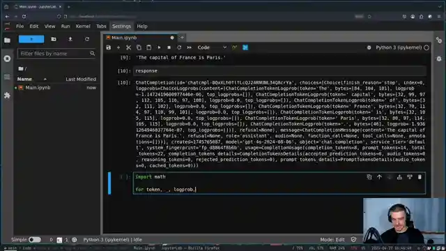Open Table of Contents sidebar

[x=8, y=77]
